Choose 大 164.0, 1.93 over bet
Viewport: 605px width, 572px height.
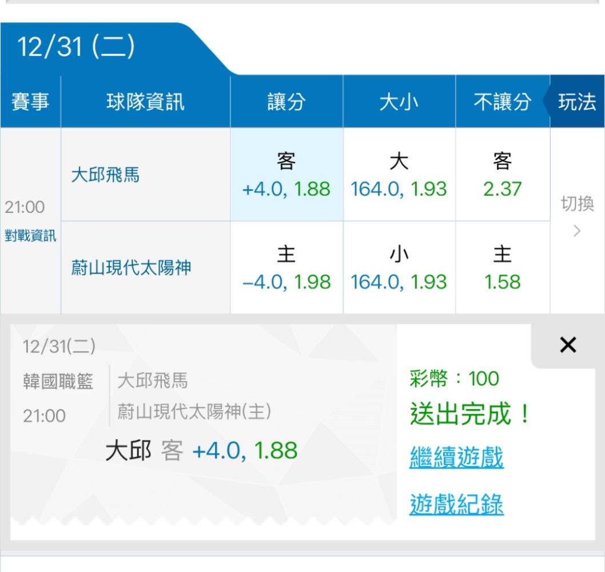point(399,174)
